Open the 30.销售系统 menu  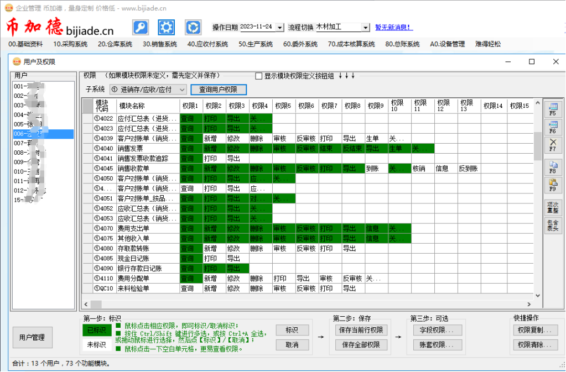(159, 44)
